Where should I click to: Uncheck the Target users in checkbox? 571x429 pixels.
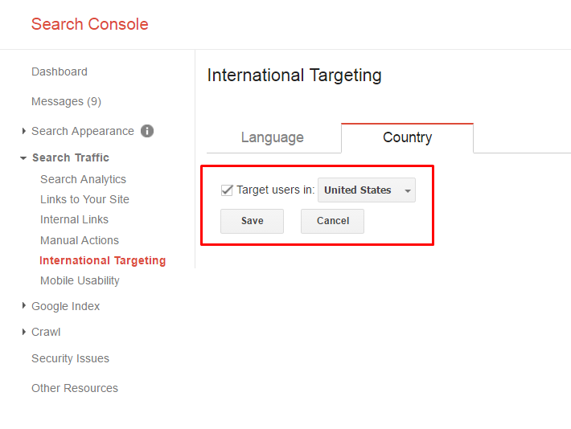(227, 190)
